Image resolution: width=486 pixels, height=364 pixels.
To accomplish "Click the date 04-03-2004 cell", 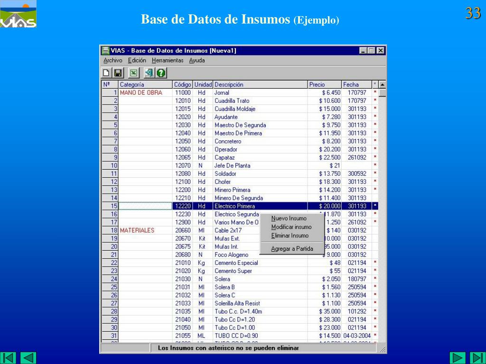I will pyautogui.click(x=356, y=336).
